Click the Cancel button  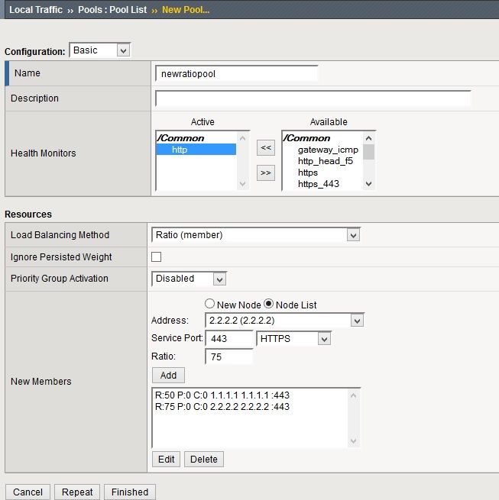[x=28, y=492]
